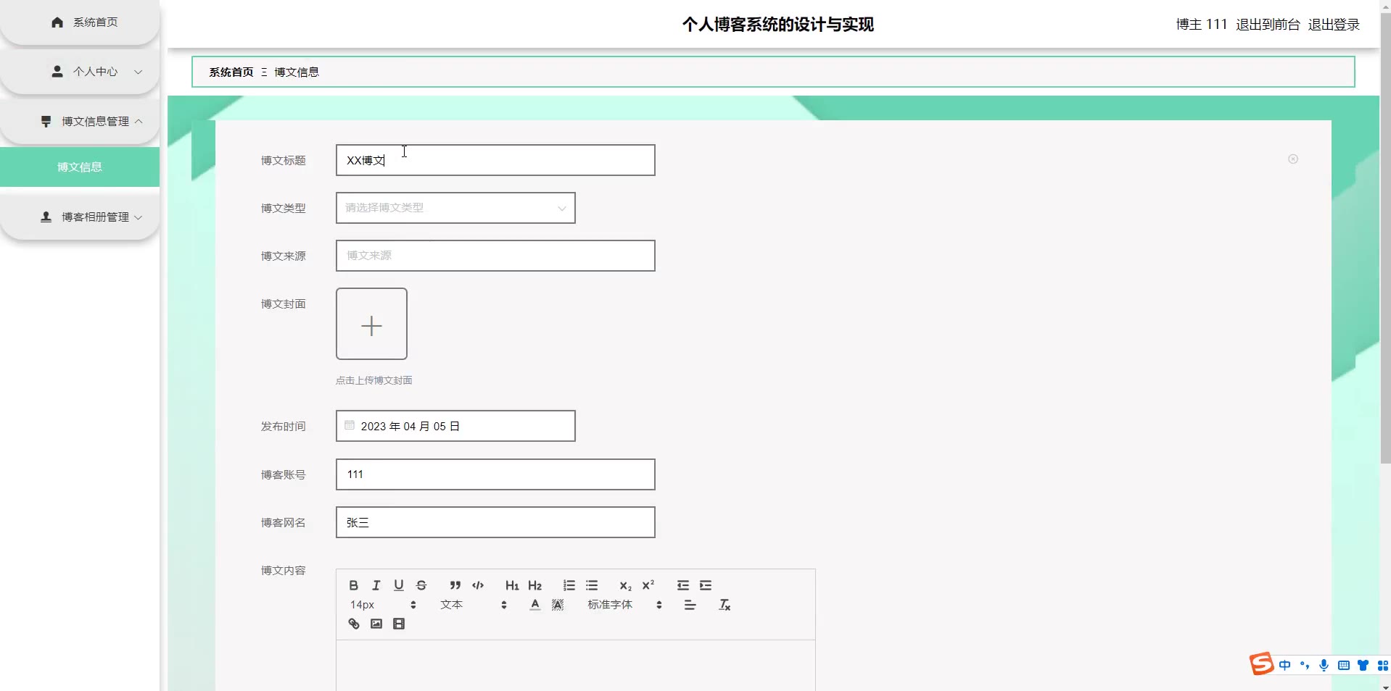This screenshot has width=1391, height=691.
Task: Apply superscript formatting
Action: (x=648, y=585)
